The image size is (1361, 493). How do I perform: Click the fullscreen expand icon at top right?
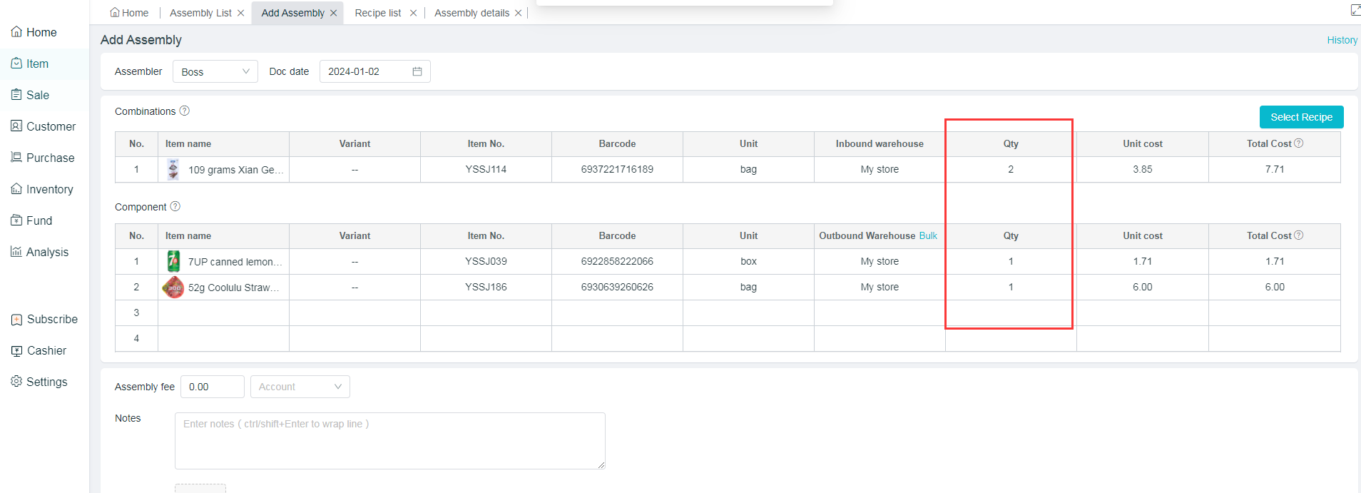click(x=1355, y=10)
